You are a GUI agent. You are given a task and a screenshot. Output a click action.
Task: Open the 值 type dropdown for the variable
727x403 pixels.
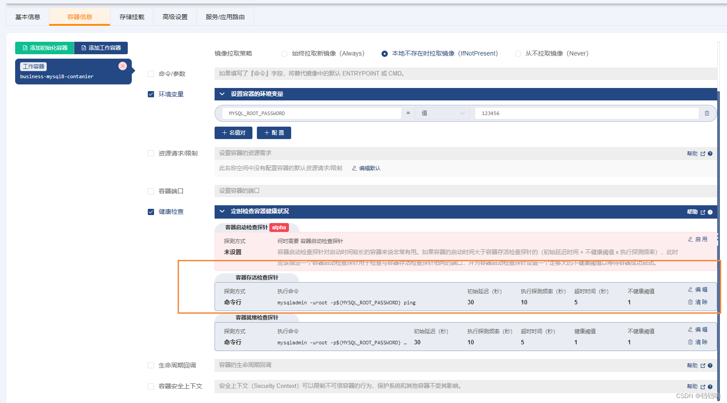442,113
